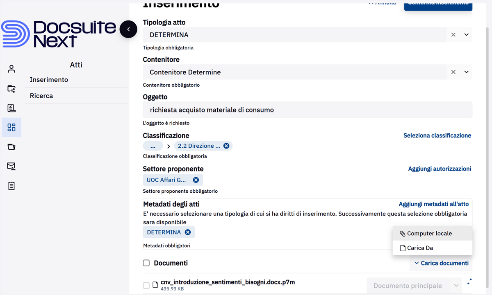Toggle the Carica documenti dropdown
Viewport: 492px width, 295px height.
coord(441,263)
